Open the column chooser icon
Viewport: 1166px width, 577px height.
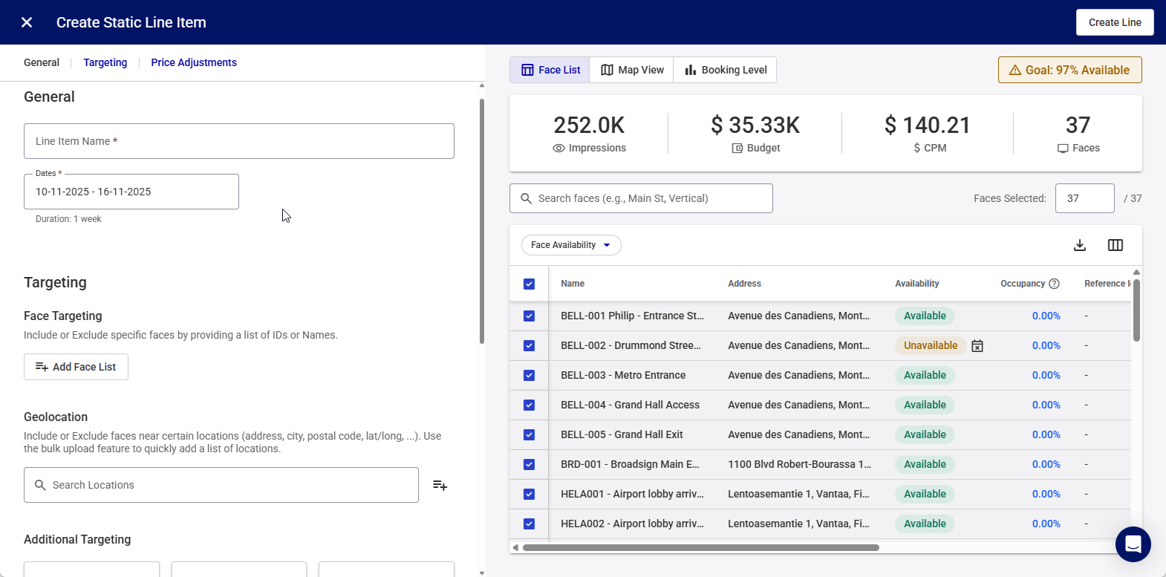pyautogui.click(x=1115, y=245)
